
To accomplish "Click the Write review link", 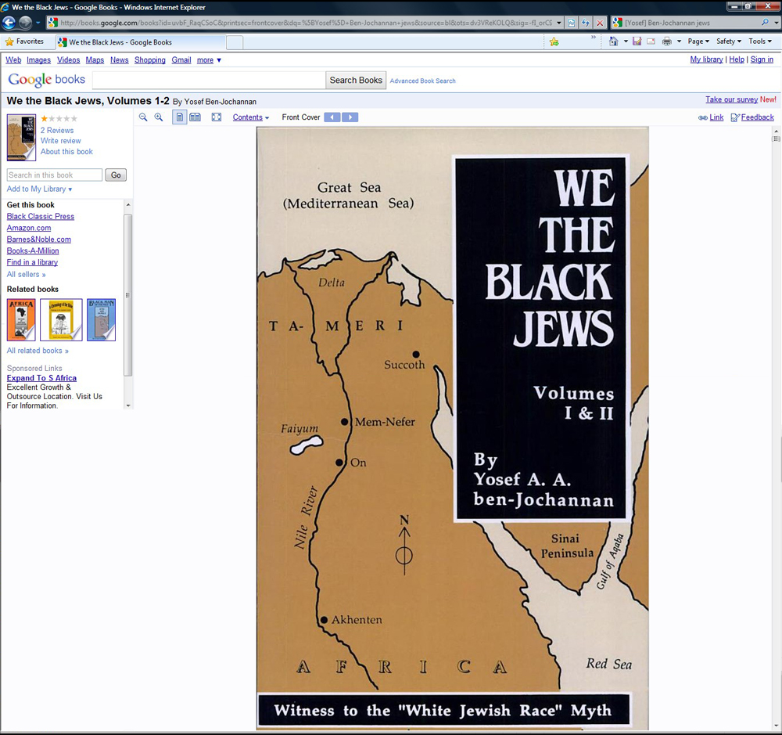I will [x=60, y=141].
